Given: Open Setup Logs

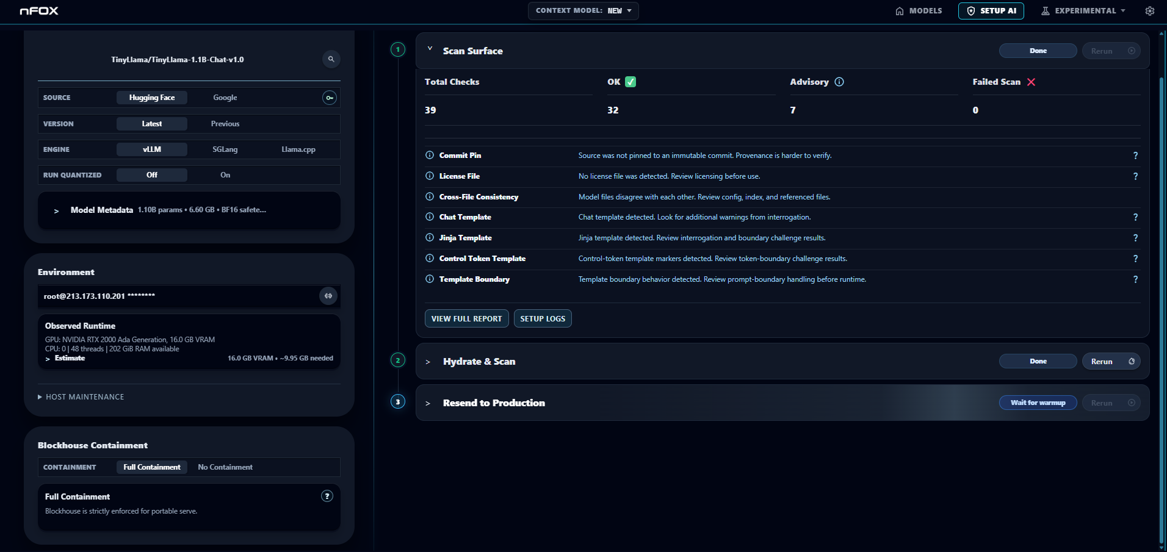Looking at the screenshot, I should (x=543, y=319).
